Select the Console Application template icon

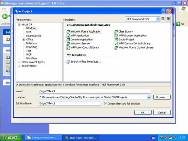click(x=68, y=39)
